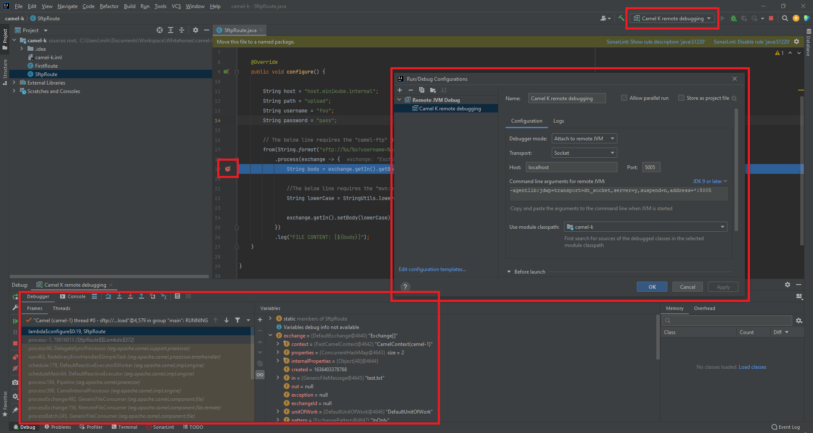Open the Camel K remote debugging run configuration dropdown
Image resolution: width=813 pixels, height=433 pixels.
click(x=672, y=18)
